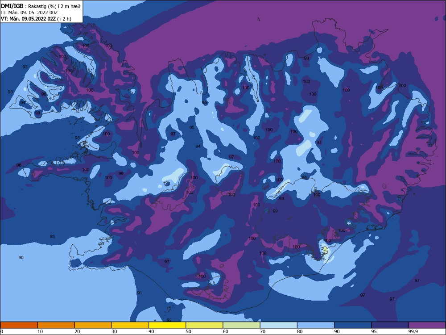Click the yellow low-humidity patch on the southeast coast

[325, 251]
